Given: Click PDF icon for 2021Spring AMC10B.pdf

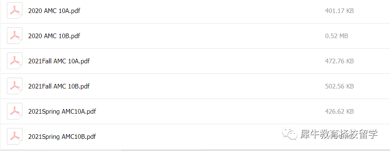Looking at the screenshot, I should pos(15,136).
